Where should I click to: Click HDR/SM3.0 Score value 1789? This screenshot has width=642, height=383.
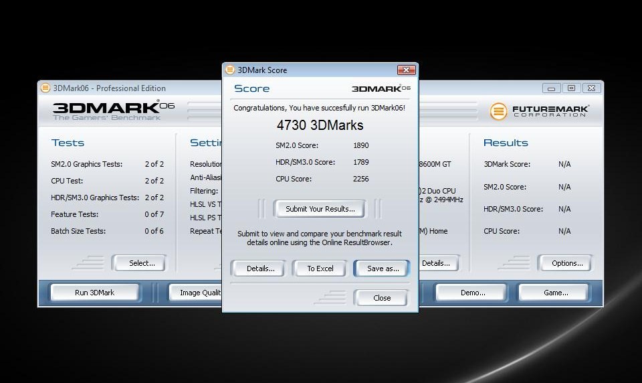tap(360, 162)
